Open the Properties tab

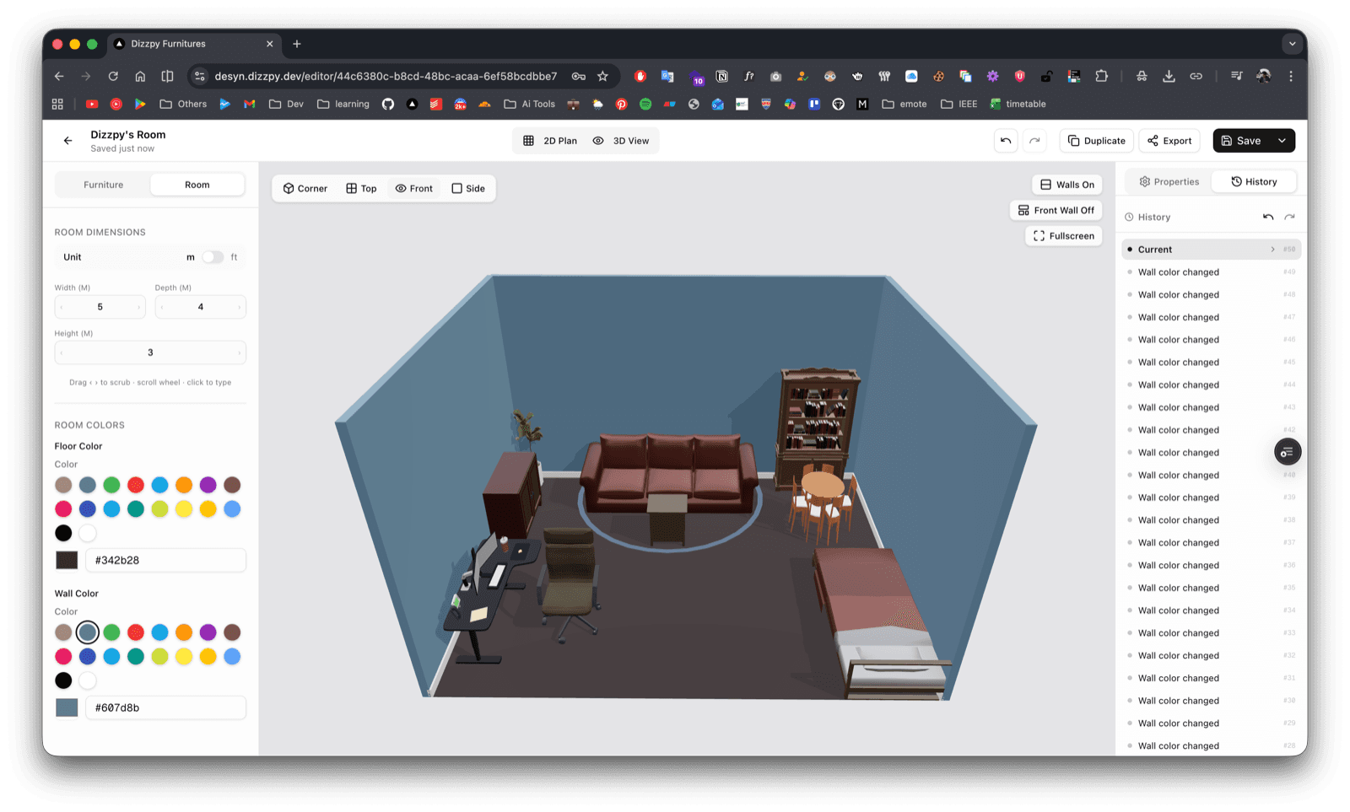(x=1169, y=182)
